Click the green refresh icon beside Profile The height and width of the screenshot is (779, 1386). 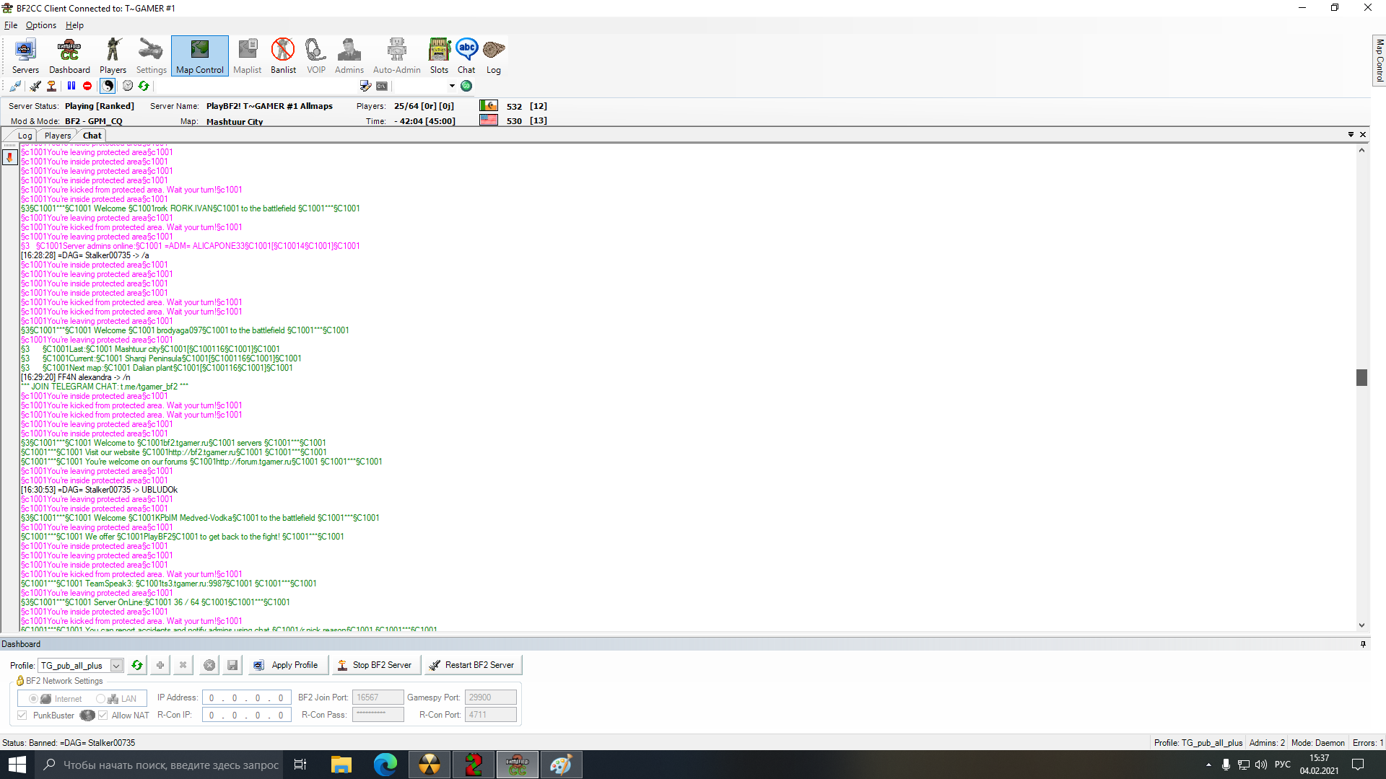coord(136,665)
